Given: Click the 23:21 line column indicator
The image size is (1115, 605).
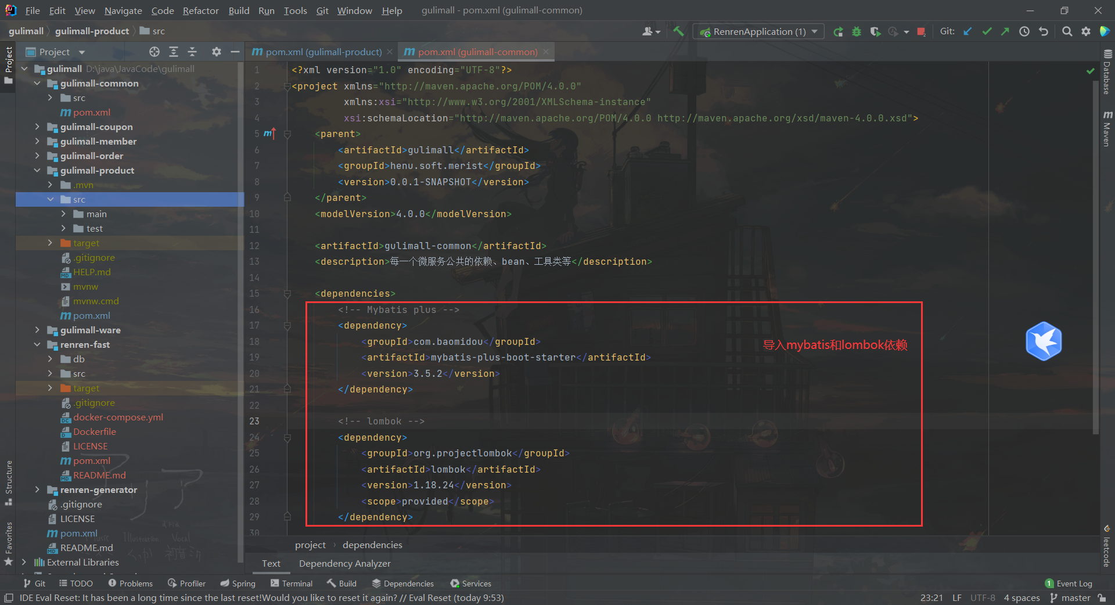Looking at the screenshot, I should pyautogui.click(x=931, y=597).
